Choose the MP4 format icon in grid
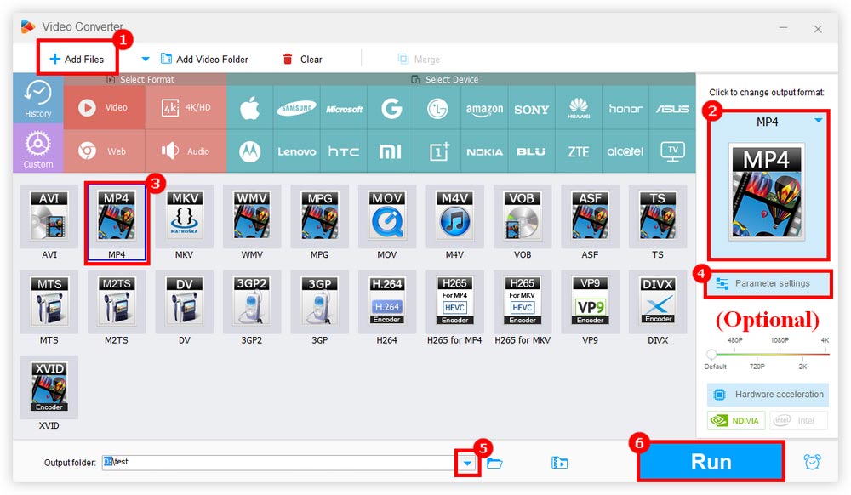The image size is (851, 495). (x=117, y=216)
